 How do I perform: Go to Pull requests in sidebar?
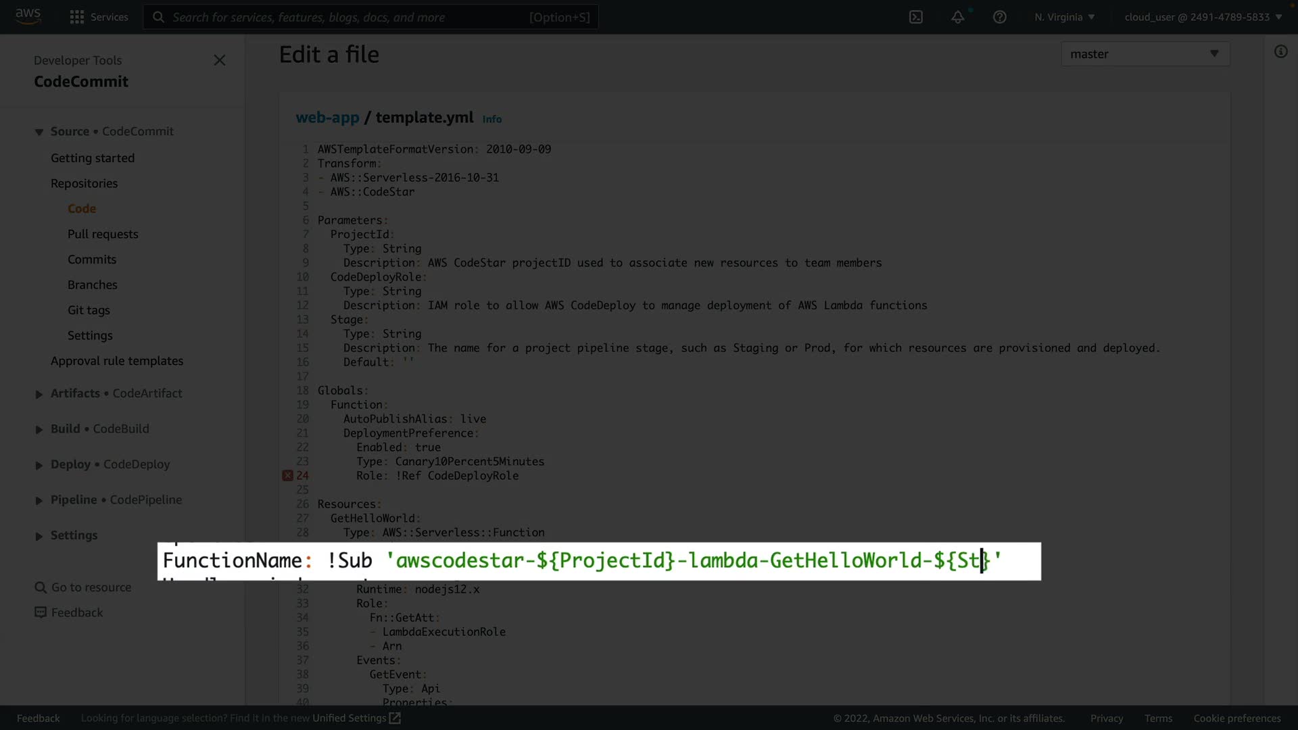tap(103, 234)
